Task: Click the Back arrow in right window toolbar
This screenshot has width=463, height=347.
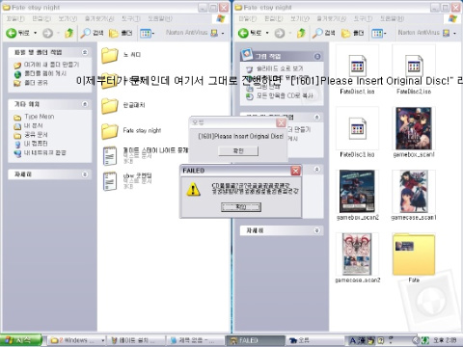Action: point(243,33)
